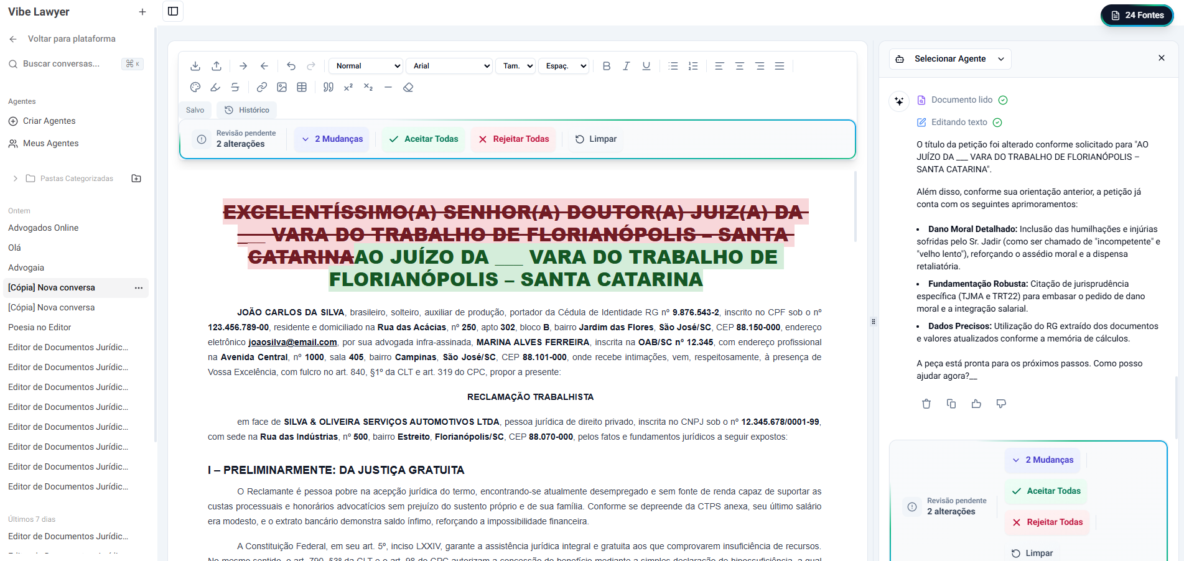Toggle underline formatting

646,66
